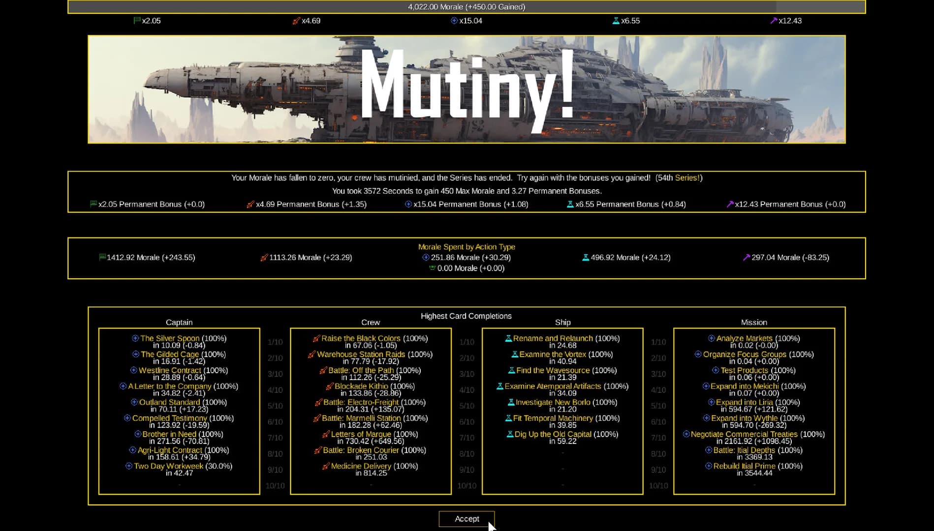Screen dimensions: 934x531
Task: Click the Morale progress bar at top
Action: pos(467,7)
